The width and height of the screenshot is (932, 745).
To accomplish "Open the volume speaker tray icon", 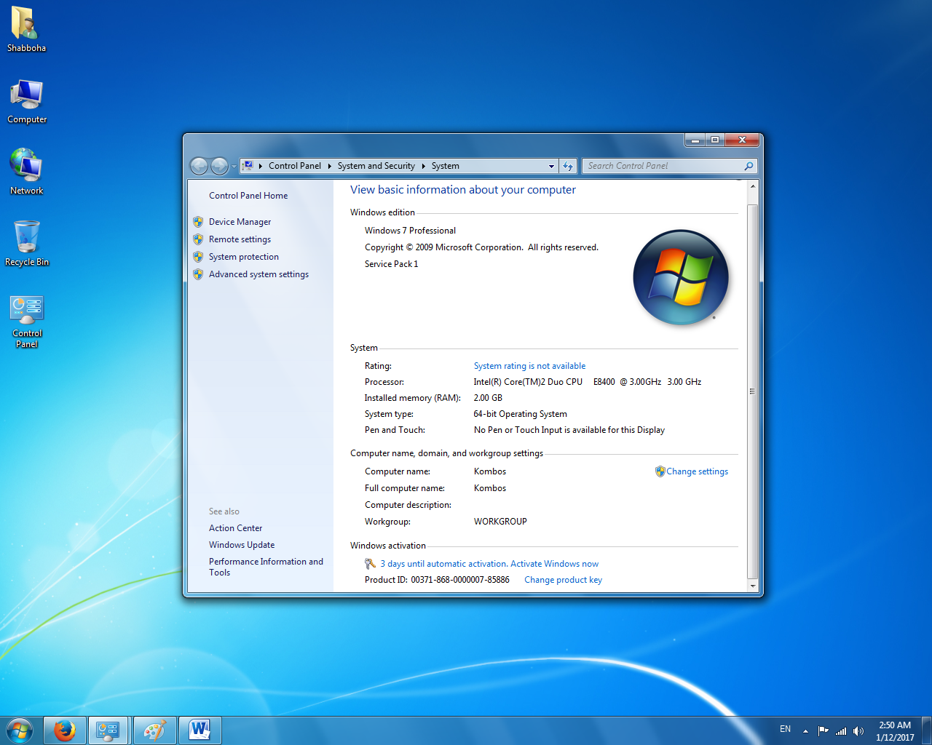I will click(x=858, y=731).
